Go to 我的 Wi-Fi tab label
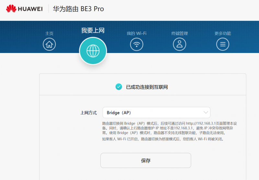The width and height of the screenshot is (259, 180). click(x=136, y=33)
